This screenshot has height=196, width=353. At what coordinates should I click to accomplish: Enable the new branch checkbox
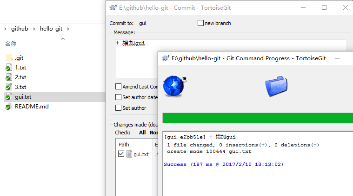[x=200, y=23]
